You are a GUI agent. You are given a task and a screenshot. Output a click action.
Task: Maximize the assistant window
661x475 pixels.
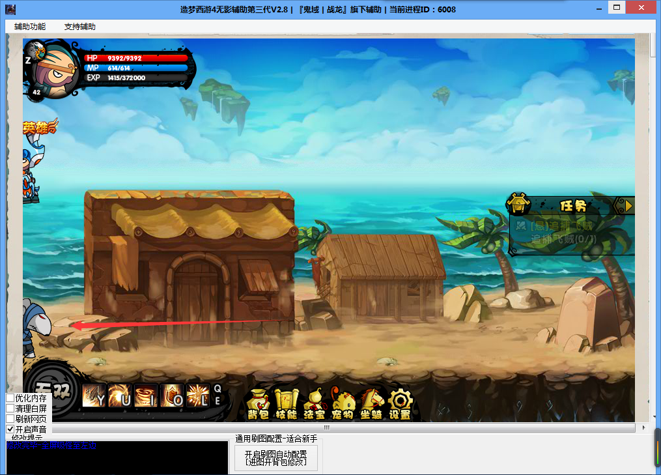pos(617,7)
